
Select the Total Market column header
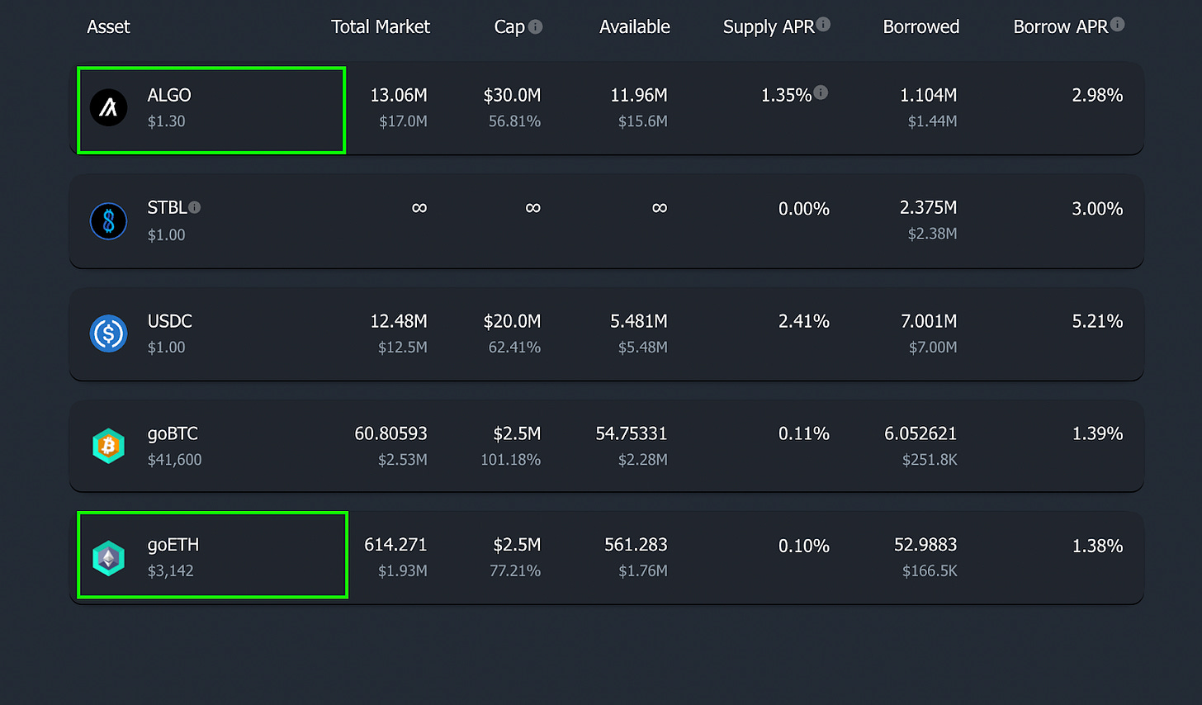pyautogui.click(x=381, y=26)
